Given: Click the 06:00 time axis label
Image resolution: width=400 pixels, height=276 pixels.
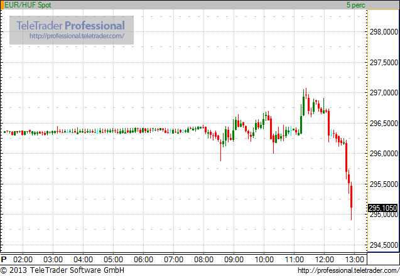Looking at the screenshot, I should (x=143, y=260).
